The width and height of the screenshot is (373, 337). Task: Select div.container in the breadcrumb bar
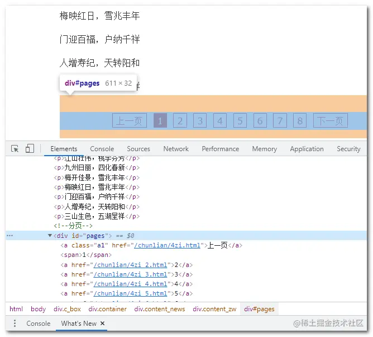108,309
